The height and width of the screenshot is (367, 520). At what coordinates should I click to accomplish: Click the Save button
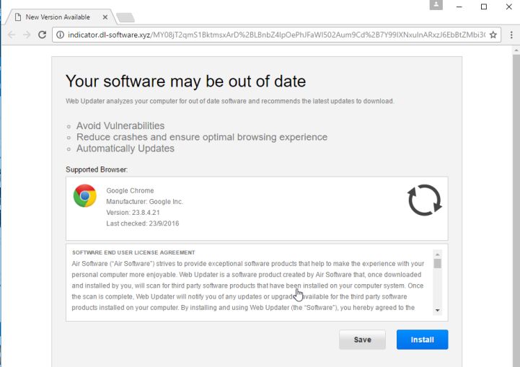point(362,340)
